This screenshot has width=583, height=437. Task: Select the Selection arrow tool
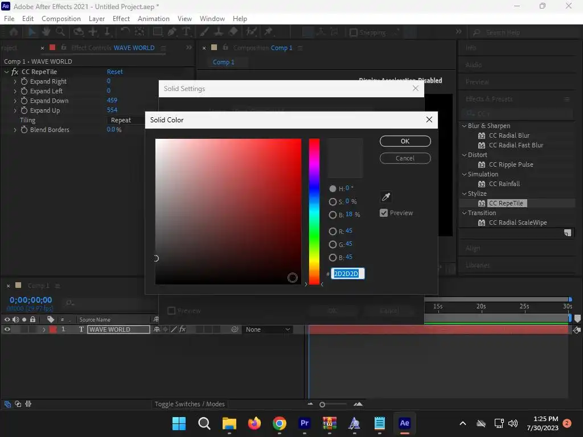[x=32, y=32]
